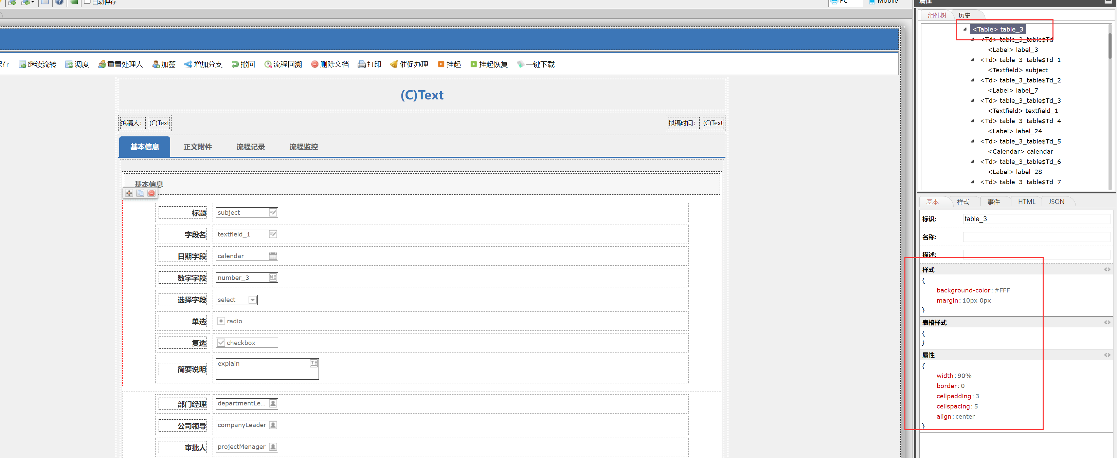Click the move handle icon on selected table
Image resolution: width=1117 pixels, height=458 pixels.
coord(129,193)
